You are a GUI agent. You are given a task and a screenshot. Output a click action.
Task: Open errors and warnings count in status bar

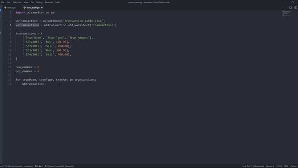39,166
